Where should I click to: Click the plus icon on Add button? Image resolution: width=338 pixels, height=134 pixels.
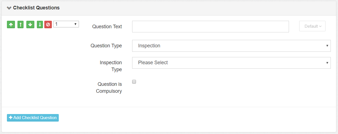coord(11,118)
